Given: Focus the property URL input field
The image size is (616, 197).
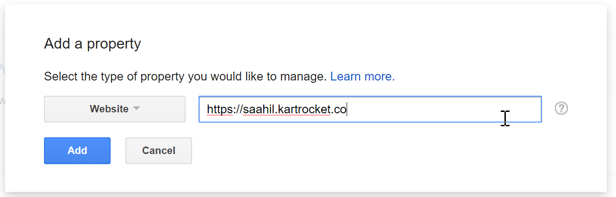Looking at the screenshot, I should coord(370,109).
